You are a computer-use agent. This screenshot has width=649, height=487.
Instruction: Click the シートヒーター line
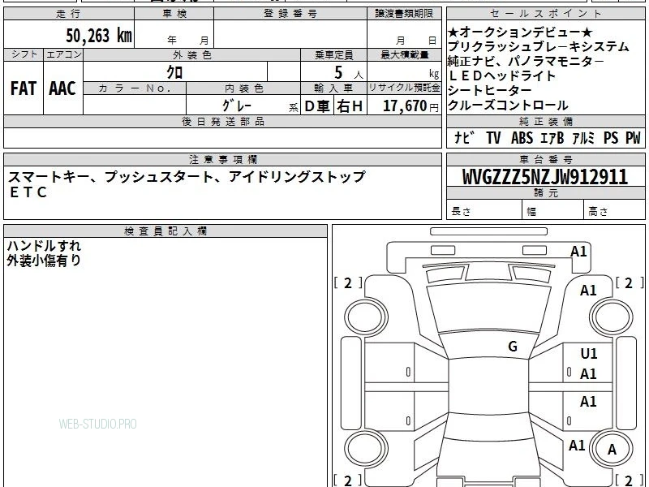[x=490, y=90]
